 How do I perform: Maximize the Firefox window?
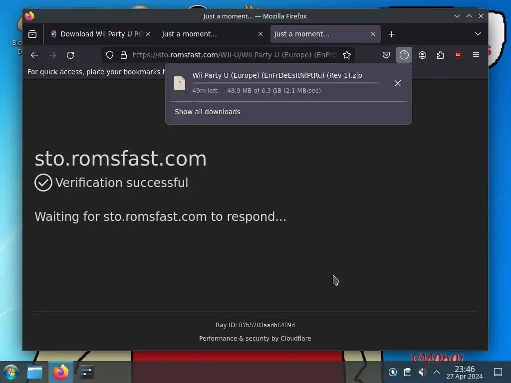click(x=469, y=16)
